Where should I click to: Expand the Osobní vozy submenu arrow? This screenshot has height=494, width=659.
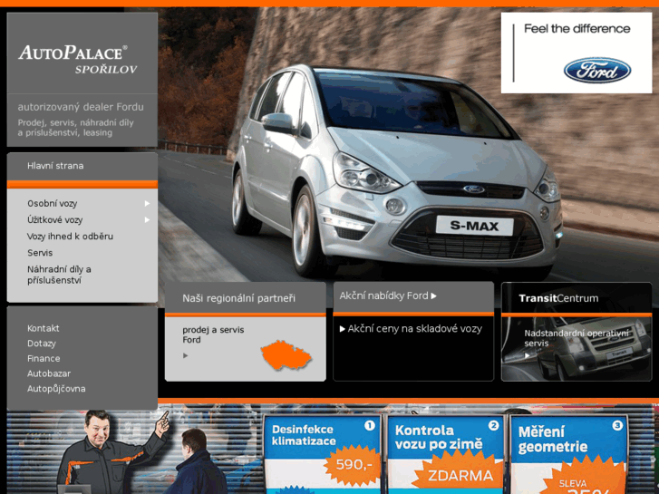(147, 203)
